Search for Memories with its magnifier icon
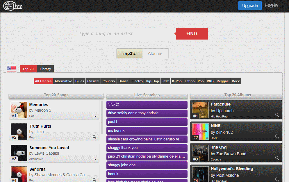This screenshot has width=289, height=182. point(94,115)
